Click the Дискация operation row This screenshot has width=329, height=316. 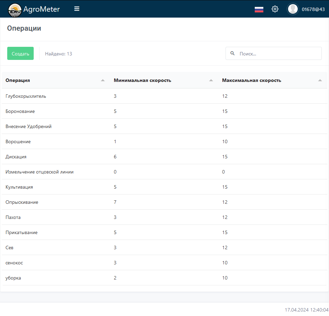[16, 157]
